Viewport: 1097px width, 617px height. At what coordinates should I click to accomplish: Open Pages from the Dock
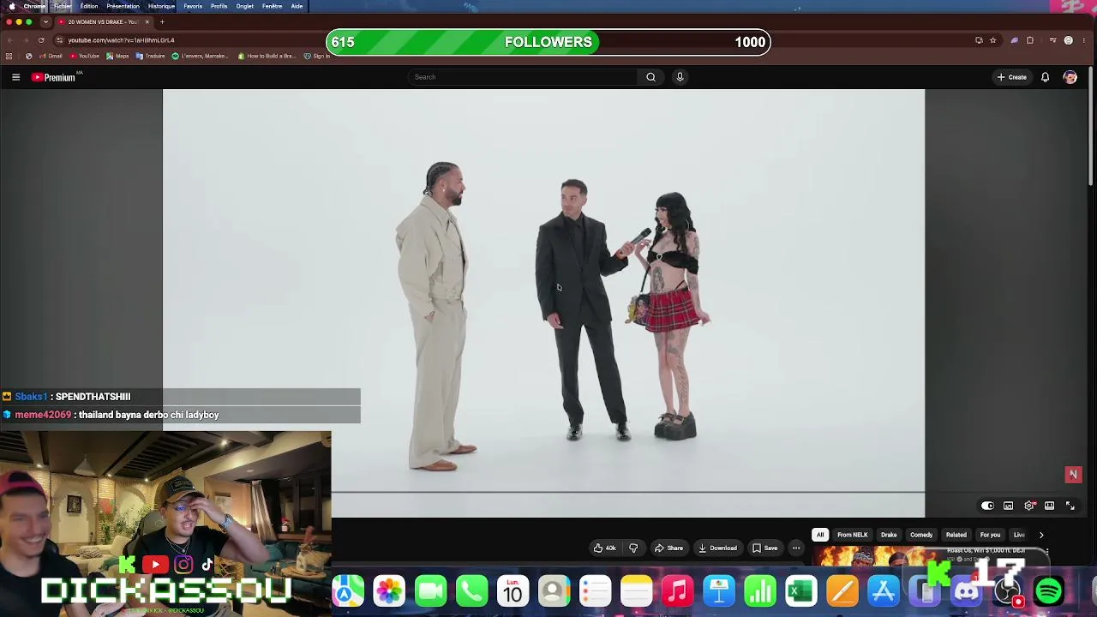[x=842, y=591]
